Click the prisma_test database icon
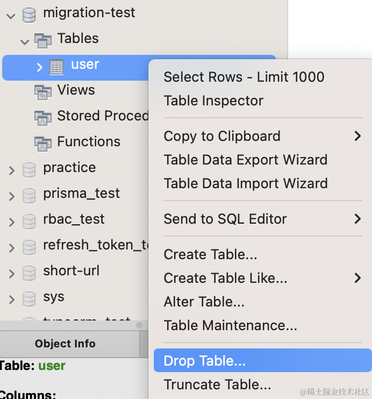Screen dimensions: 372x399 pyautogui.click(x=29, y=195)
